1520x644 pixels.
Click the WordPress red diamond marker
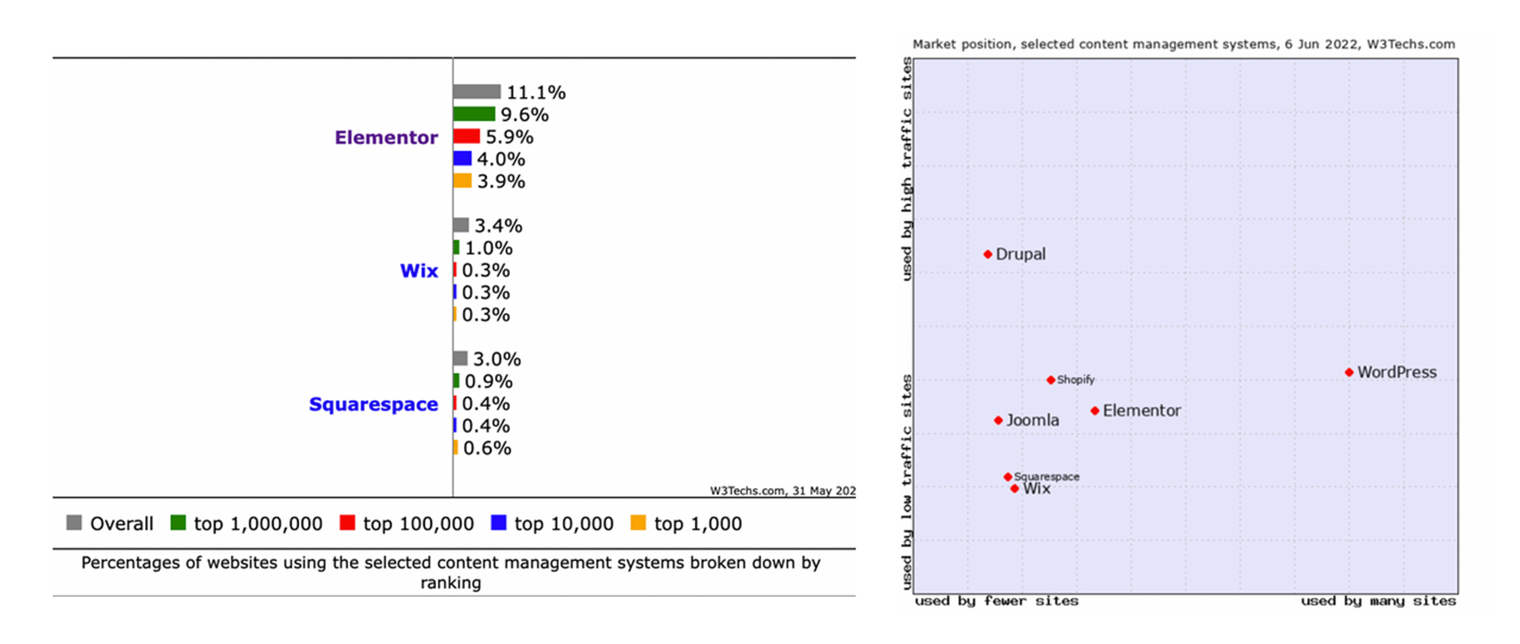click(1349, 372)
